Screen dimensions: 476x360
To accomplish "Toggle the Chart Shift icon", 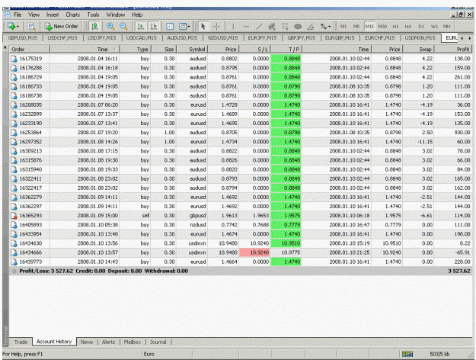I will coord(154,27).
